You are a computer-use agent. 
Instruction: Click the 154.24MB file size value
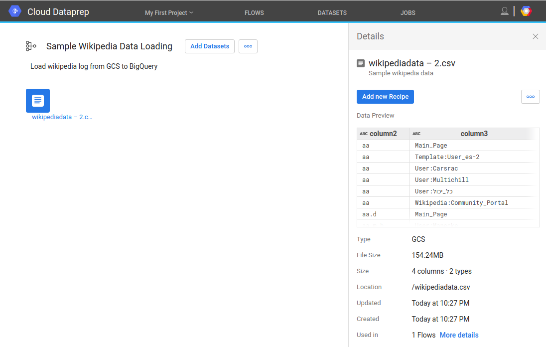pos(427,255)
